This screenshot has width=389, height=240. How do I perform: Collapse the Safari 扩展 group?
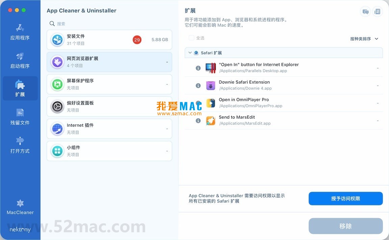click(190, 53)
